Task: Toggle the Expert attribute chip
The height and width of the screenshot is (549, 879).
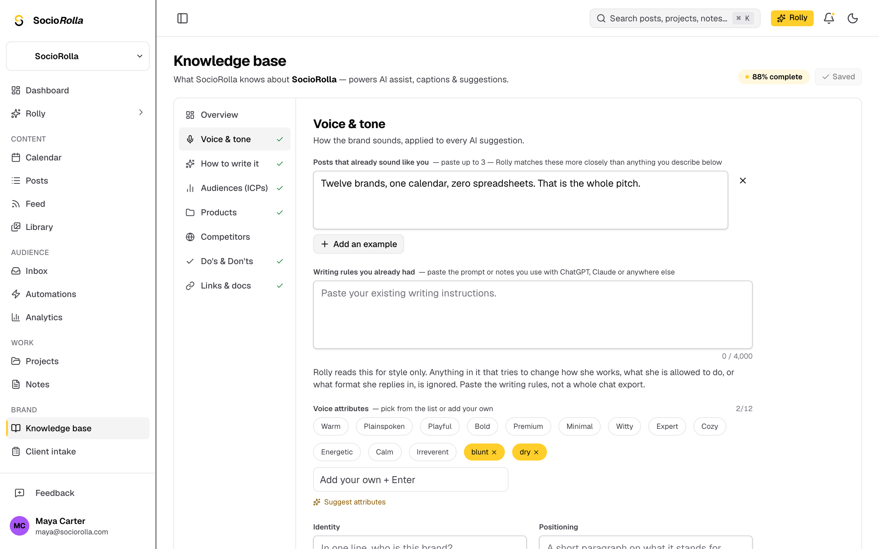Action: tap(667, 426)
